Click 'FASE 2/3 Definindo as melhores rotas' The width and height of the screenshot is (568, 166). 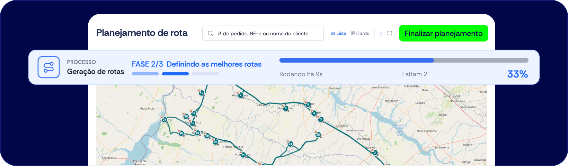point(197,64)
